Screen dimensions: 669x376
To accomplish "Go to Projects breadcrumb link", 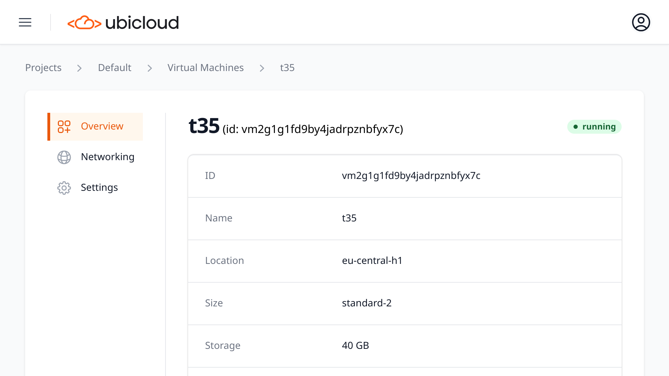I will (x=43, y=68).
